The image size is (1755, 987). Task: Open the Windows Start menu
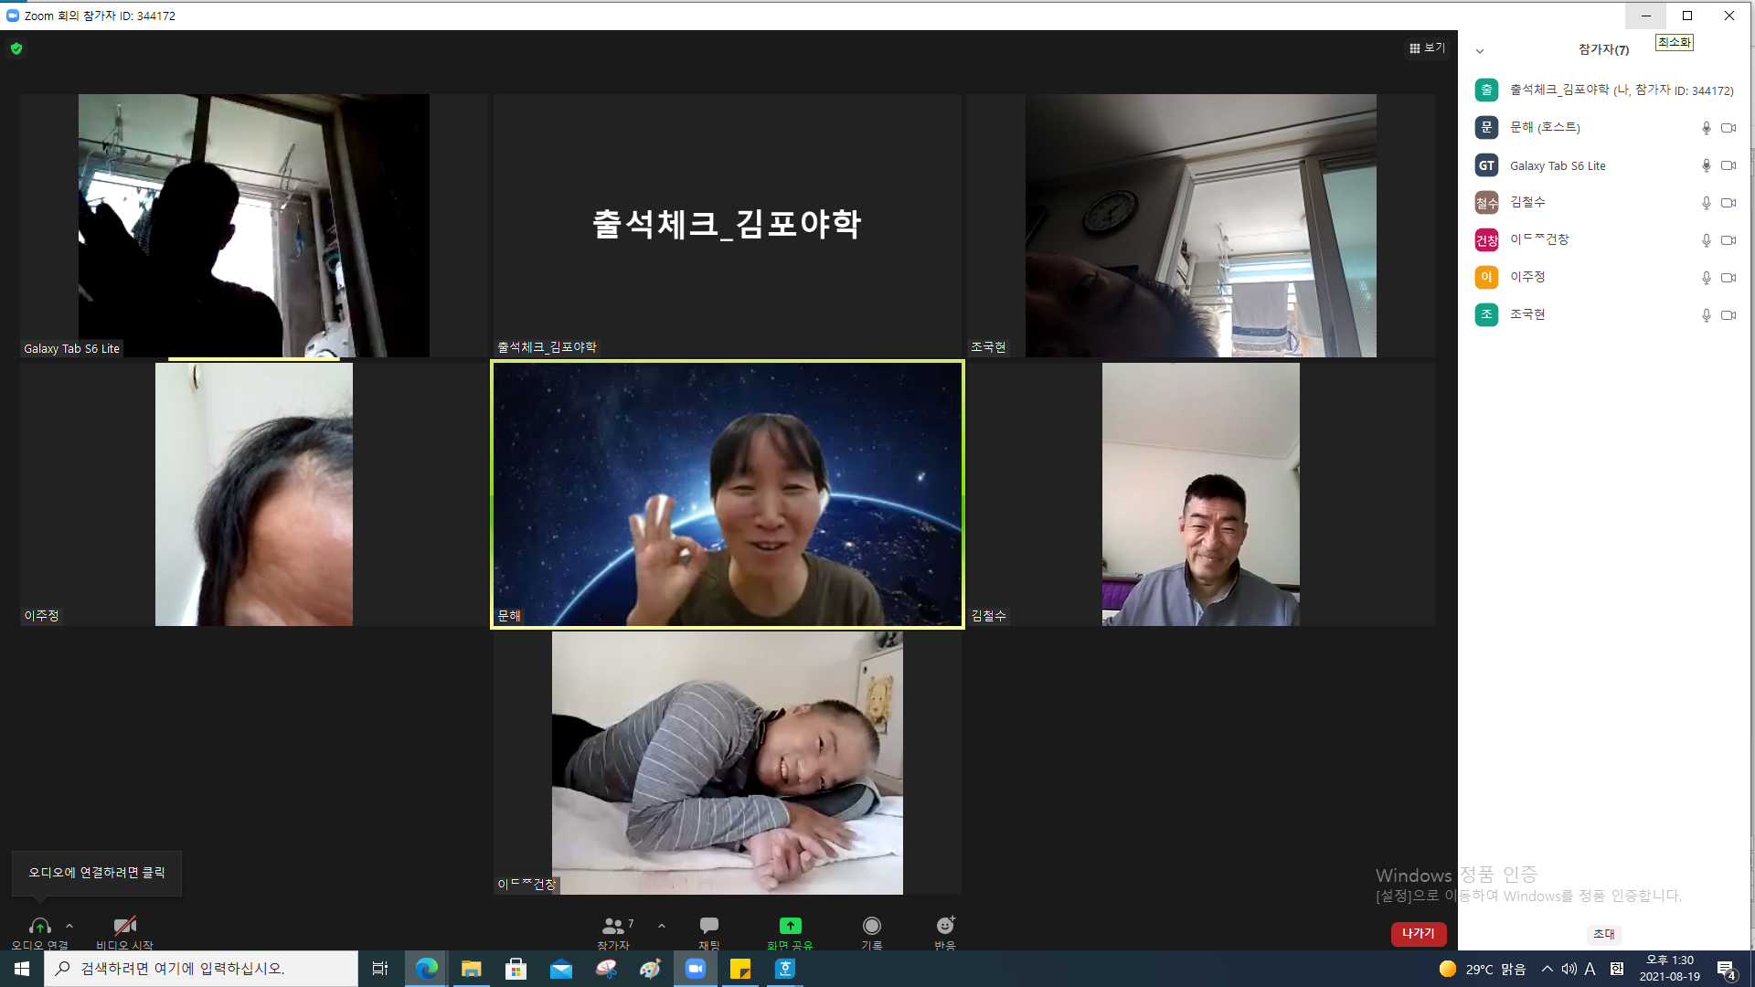click(x=22, y=969)
